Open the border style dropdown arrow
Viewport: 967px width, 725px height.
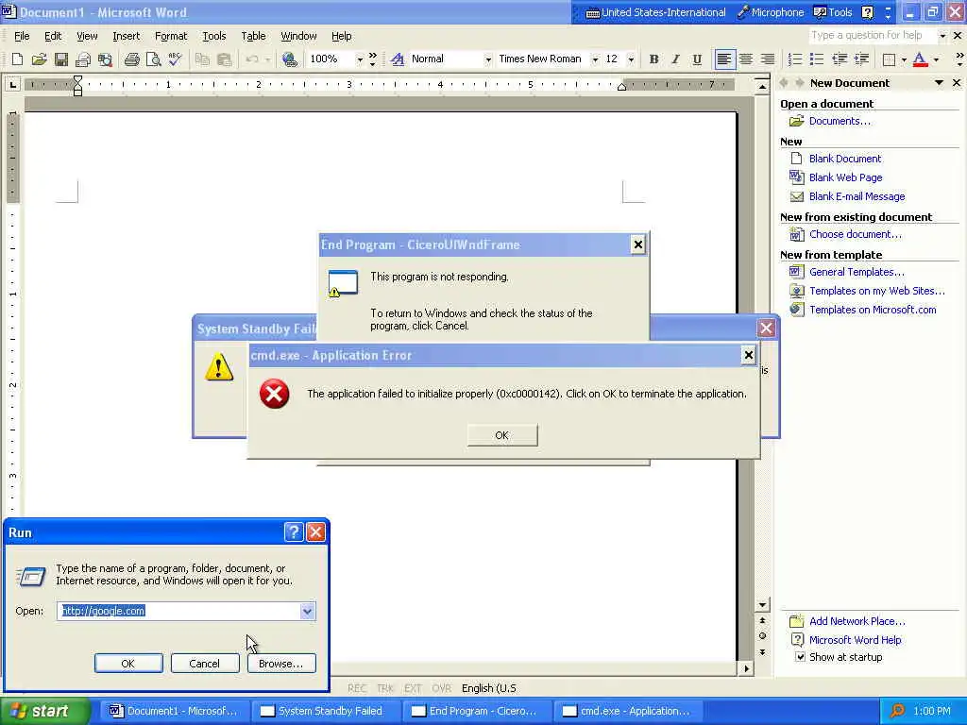(x=904, y=59)
